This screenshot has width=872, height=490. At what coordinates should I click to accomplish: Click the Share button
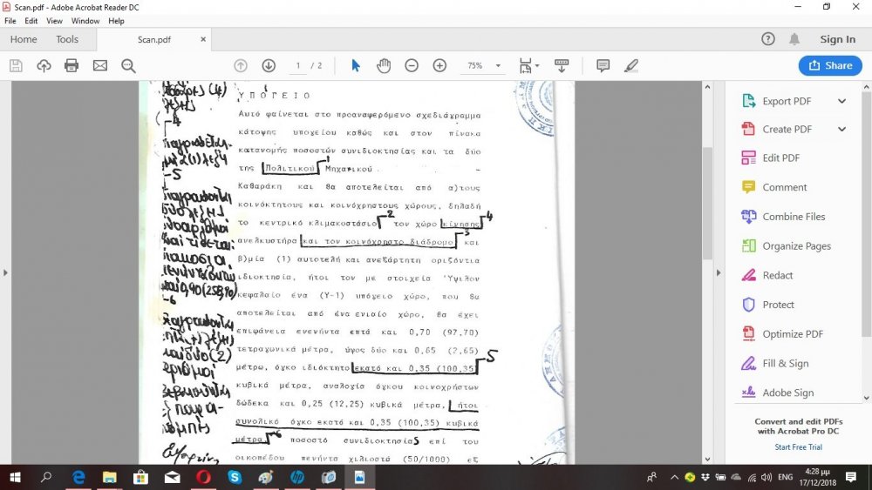point(830,66)
